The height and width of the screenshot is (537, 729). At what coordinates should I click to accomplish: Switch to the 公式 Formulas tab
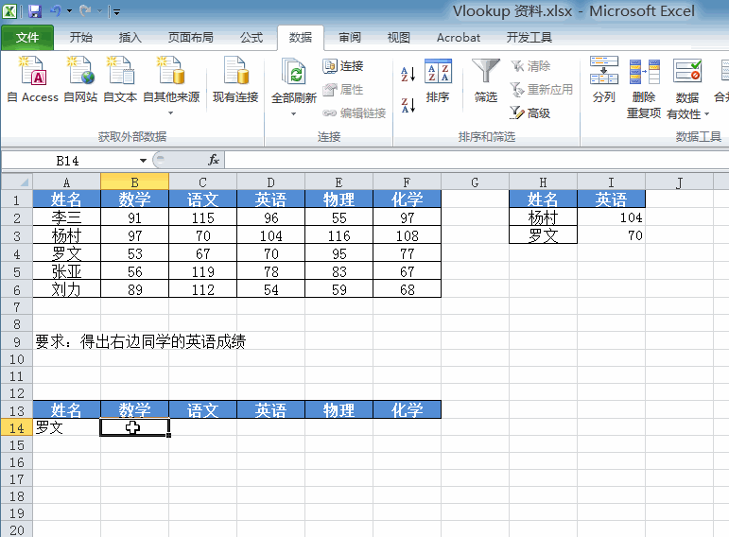[252, 37]
